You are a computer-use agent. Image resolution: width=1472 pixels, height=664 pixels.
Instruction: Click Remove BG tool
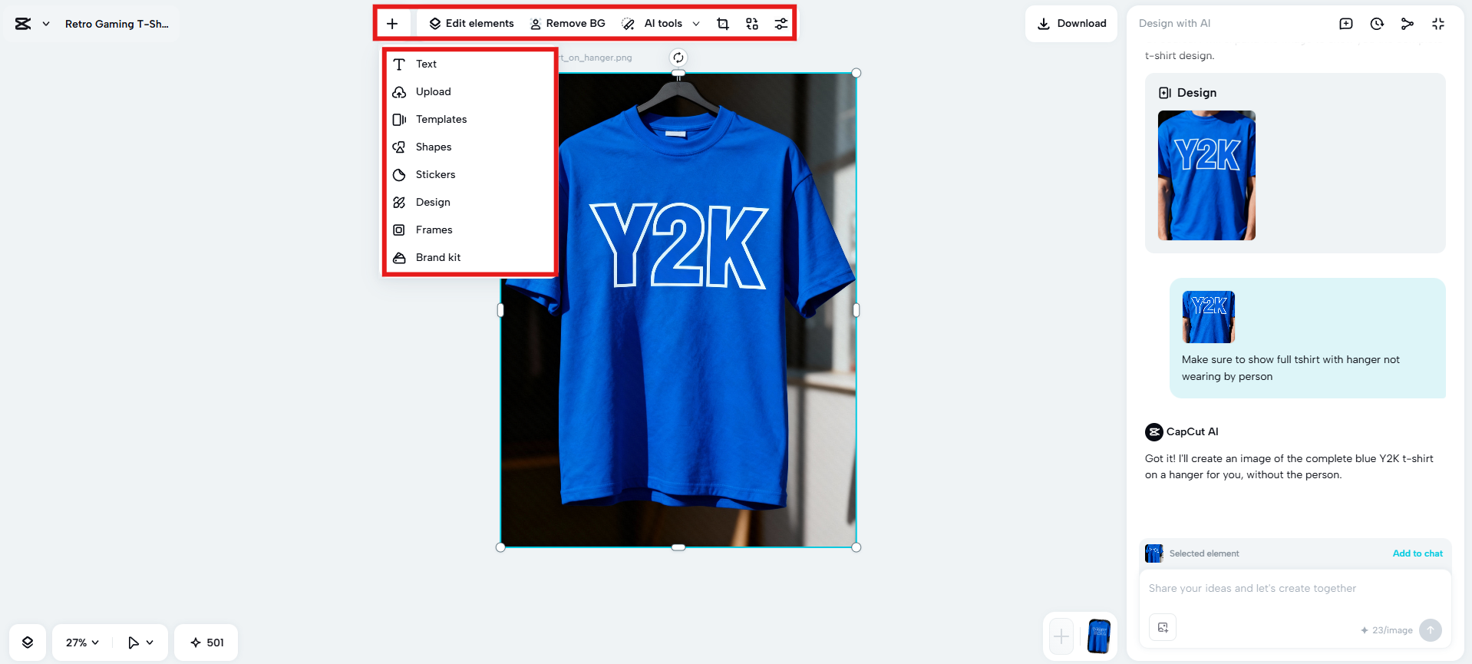pyautogui.click(x=568, y=24)
